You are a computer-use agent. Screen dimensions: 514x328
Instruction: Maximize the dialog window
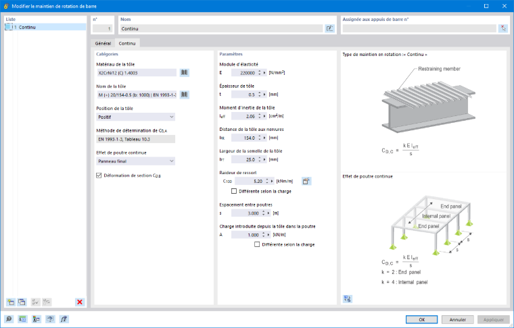point(486,6)
